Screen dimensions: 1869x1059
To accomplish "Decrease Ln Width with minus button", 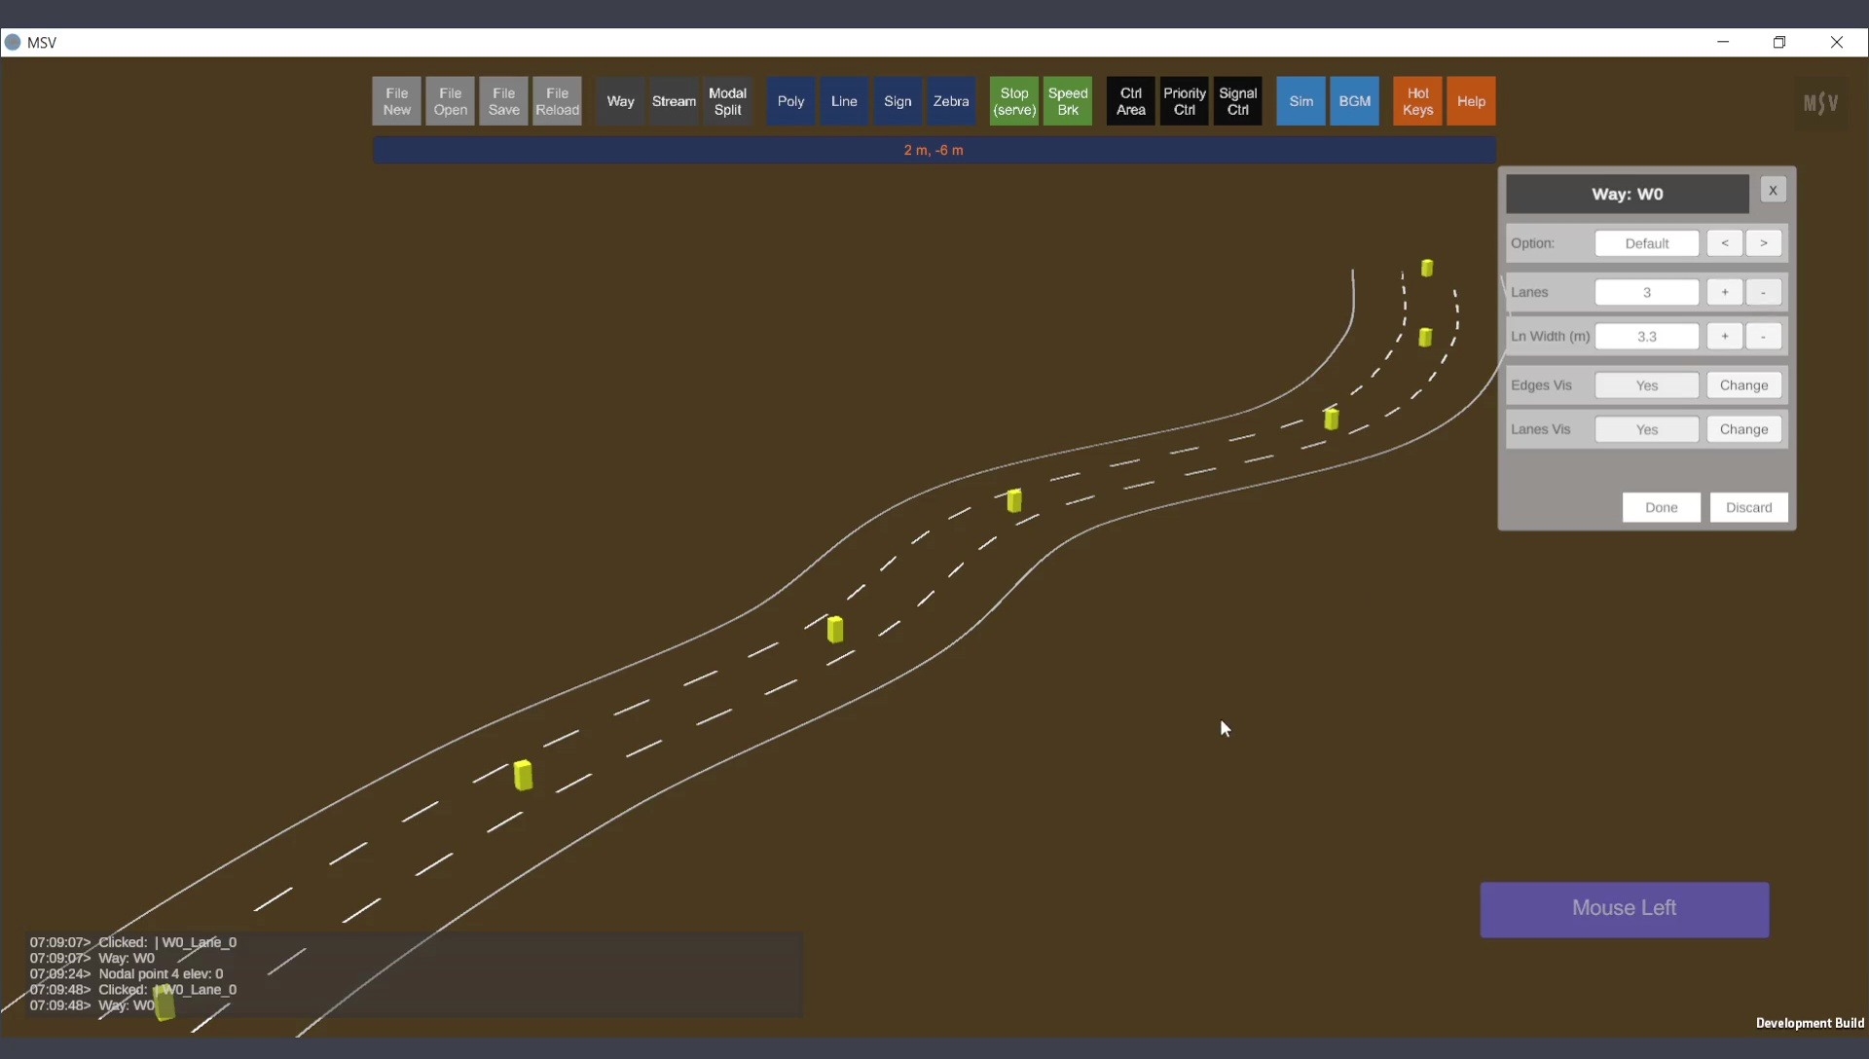I will (x=1763, y=337).
